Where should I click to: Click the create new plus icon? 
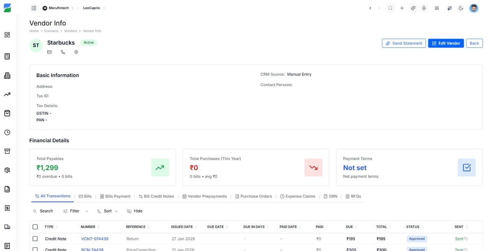401,8
